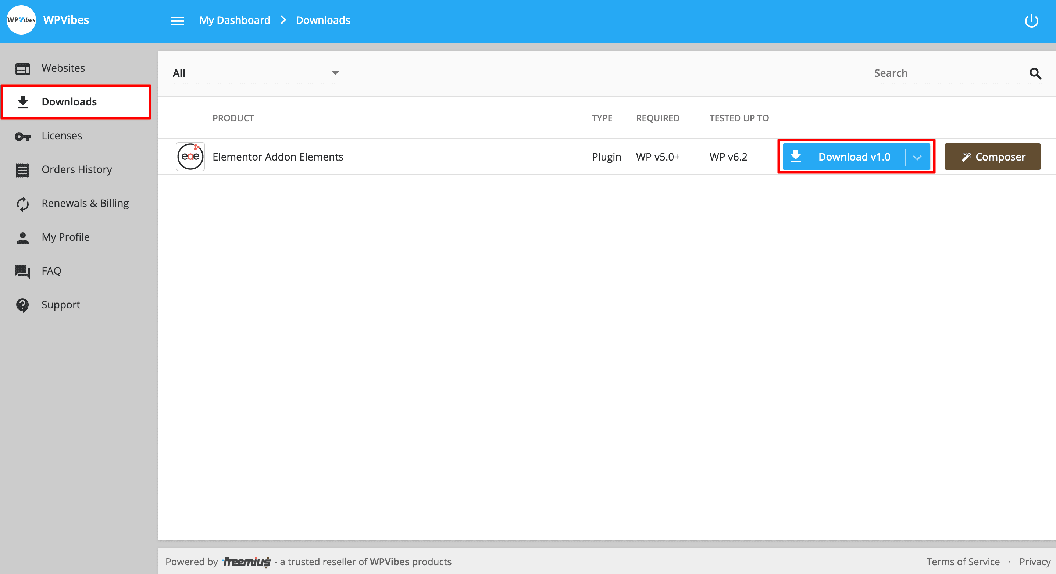
Task: Navigate to My Dashboard menu item
Action: coord(234,20)
